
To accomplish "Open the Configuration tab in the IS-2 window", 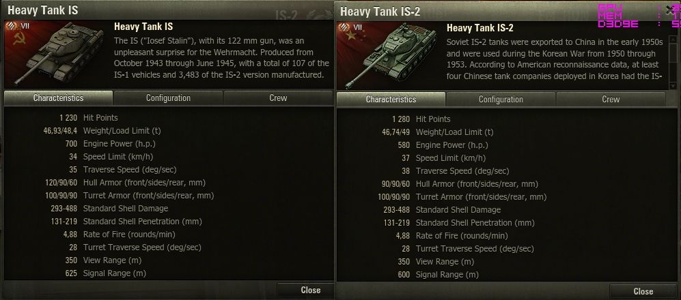I will pyautogui.click(x=501, y=100).
